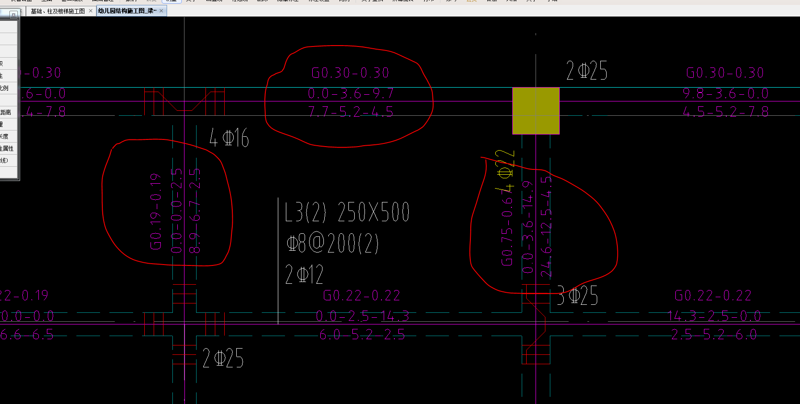Viewport: 800px width, 404px height.
Task: Switch to the 基础、柱及楼梯施工图 tab
Action: coord(58,11)
